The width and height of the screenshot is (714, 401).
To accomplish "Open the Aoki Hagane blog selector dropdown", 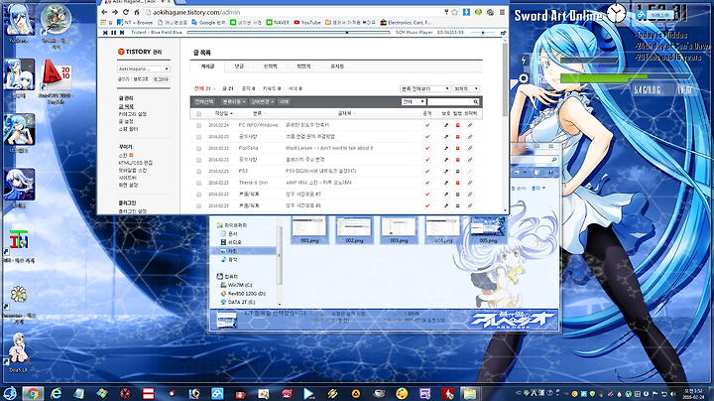I will (x=144, y=68).
